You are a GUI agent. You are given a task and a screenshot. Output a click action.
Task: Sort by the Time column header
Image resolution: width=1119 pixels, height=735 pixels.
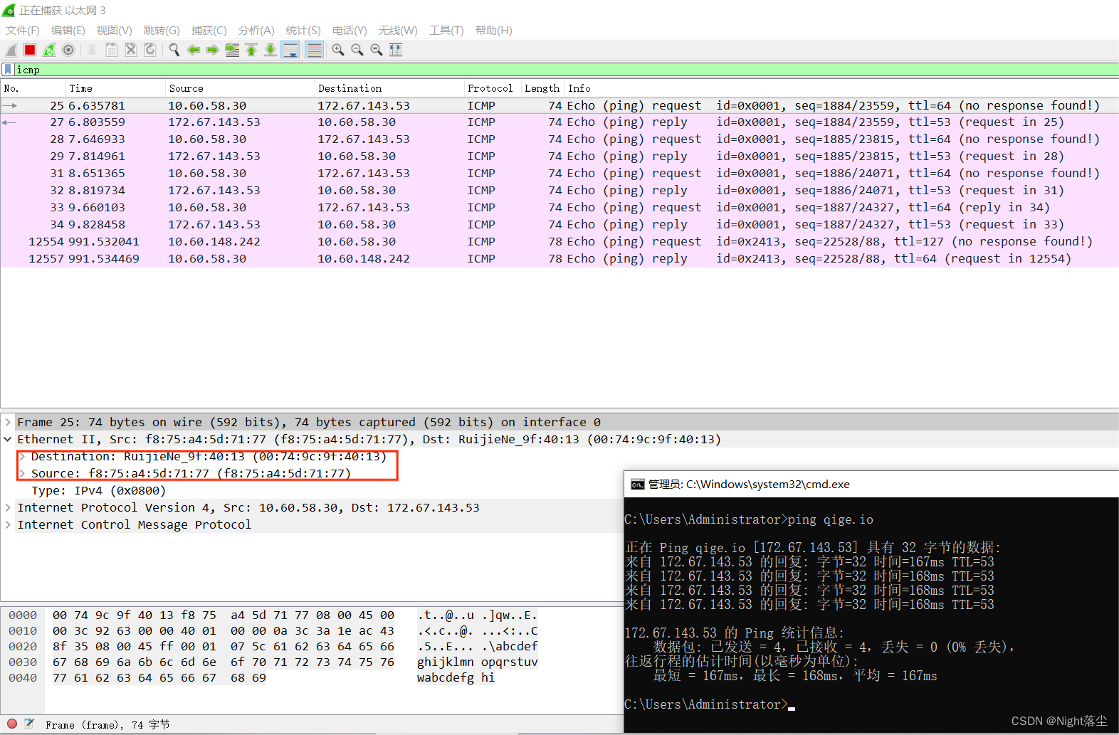click(x=115, y=88)
